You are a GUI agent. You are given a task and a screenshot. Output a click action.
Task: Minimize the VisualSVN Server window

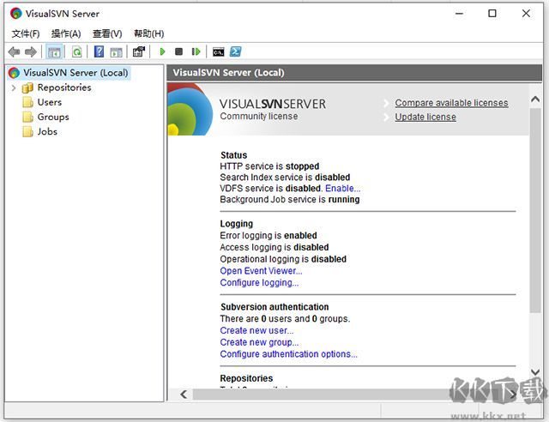(460, 14)
